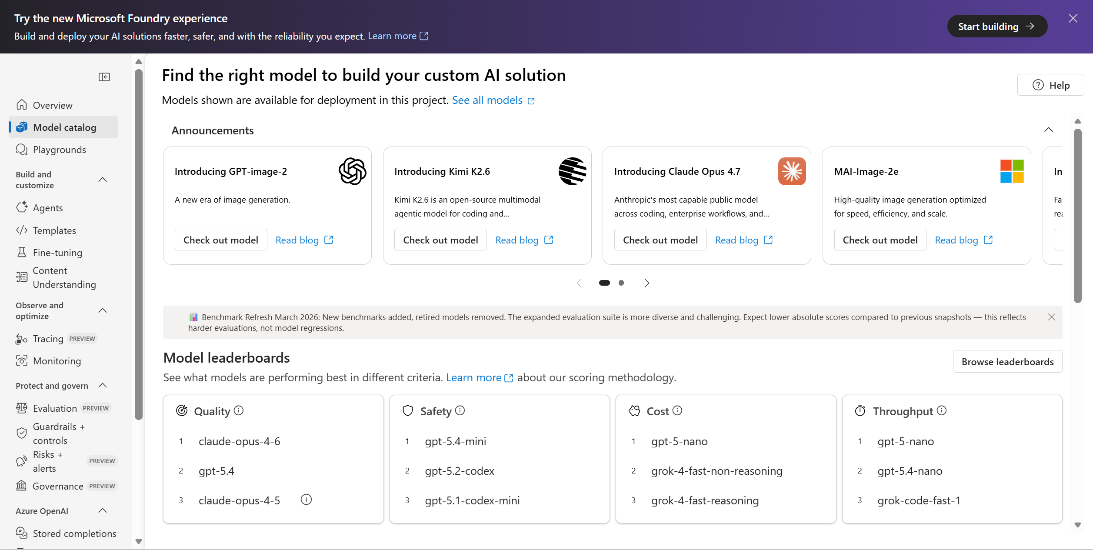The image size is (1093, 550).
Task: Click info icon beside claude-opus-4-5
Action: point(307,500)
